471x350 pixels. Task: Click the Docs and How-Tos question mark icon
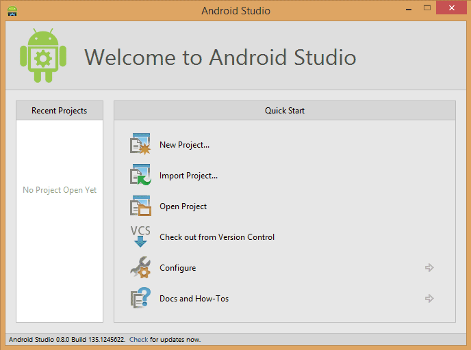tap(140, 298)
